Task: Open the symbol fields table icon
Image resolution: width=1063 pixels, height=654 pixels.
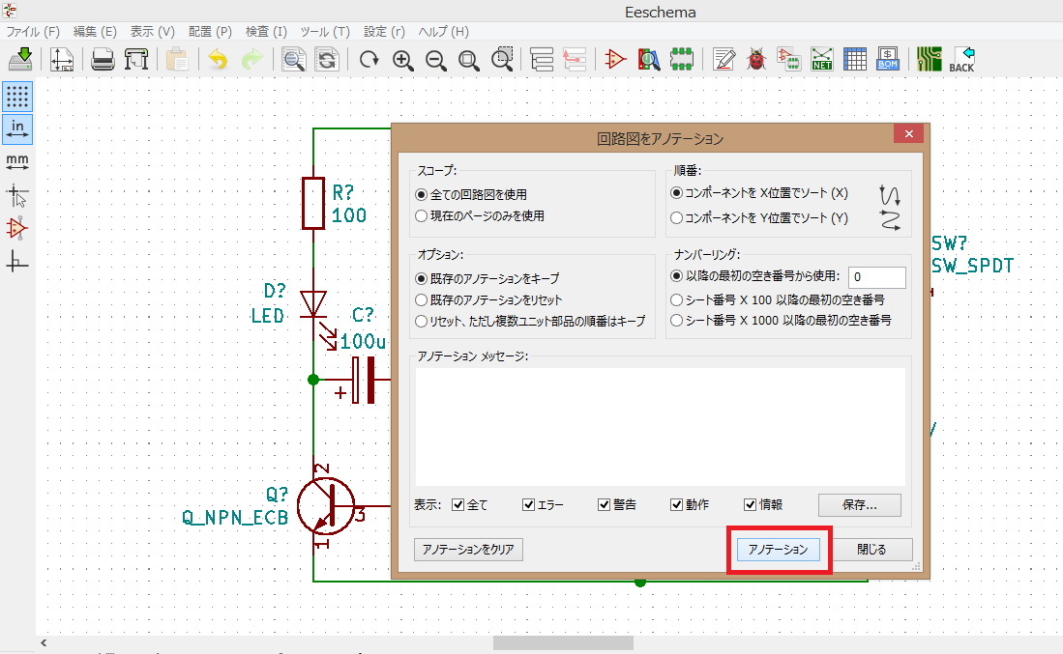Action: (855, 60)
